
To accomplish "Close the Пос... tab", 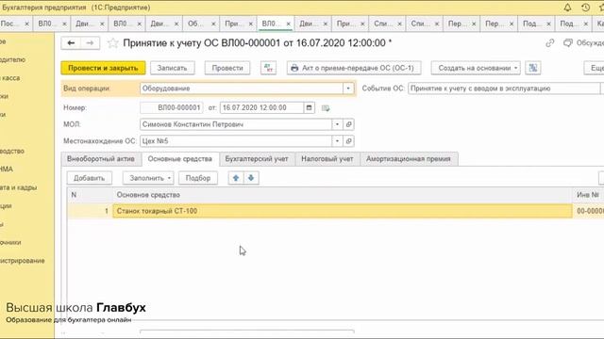I will coord(26,24).
